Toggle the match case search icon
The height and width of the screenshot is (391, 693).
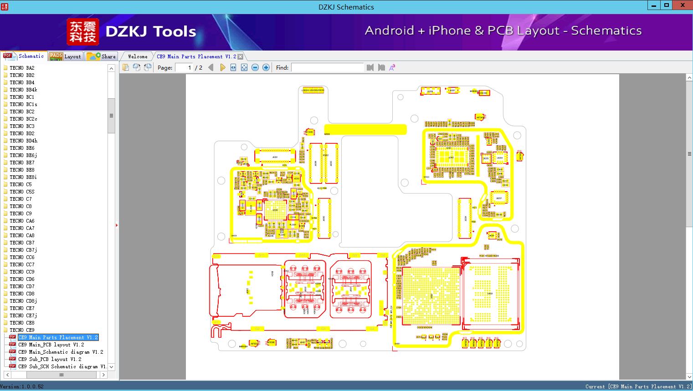[x=392, y=67]
